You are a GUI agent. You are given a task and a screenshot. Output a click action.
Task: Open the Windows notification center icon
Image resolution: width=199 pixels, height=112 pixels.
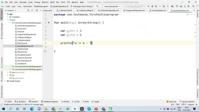194,109
